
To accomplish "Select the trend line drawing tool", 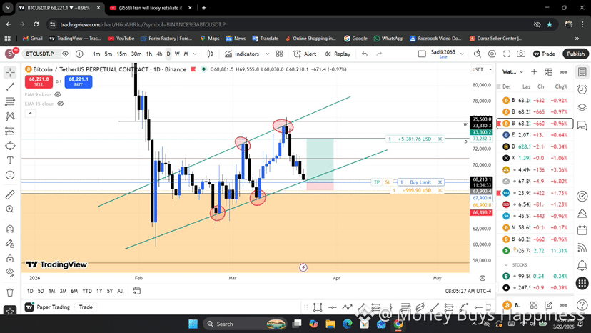I will click(10, 87).
